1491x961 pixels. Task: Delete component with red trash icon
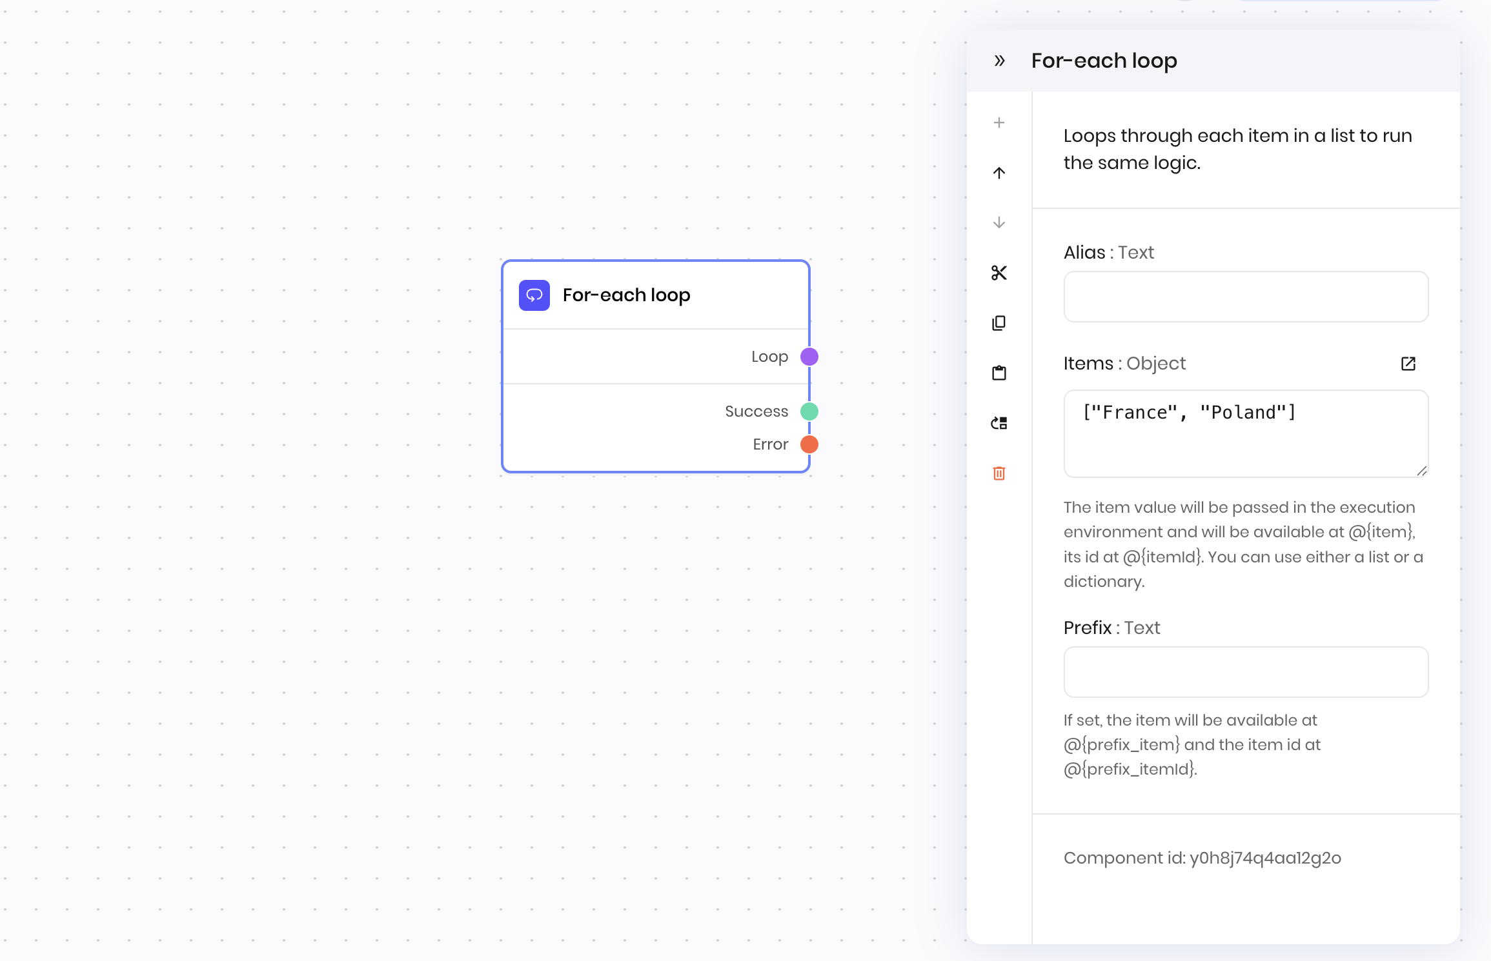tap(999, 473)
